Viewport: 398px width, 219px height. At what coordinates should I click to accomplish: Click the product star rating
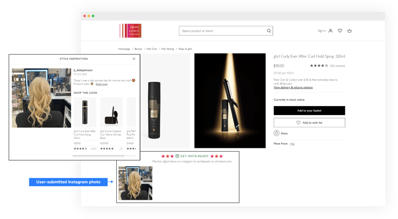pos(319,66)
